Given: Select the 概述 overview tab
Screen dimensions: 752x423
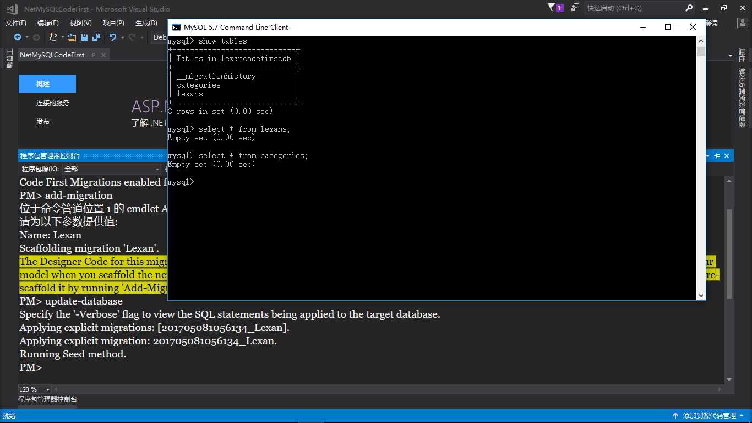Looking at the screenshot, I should (x=47, y=84).
